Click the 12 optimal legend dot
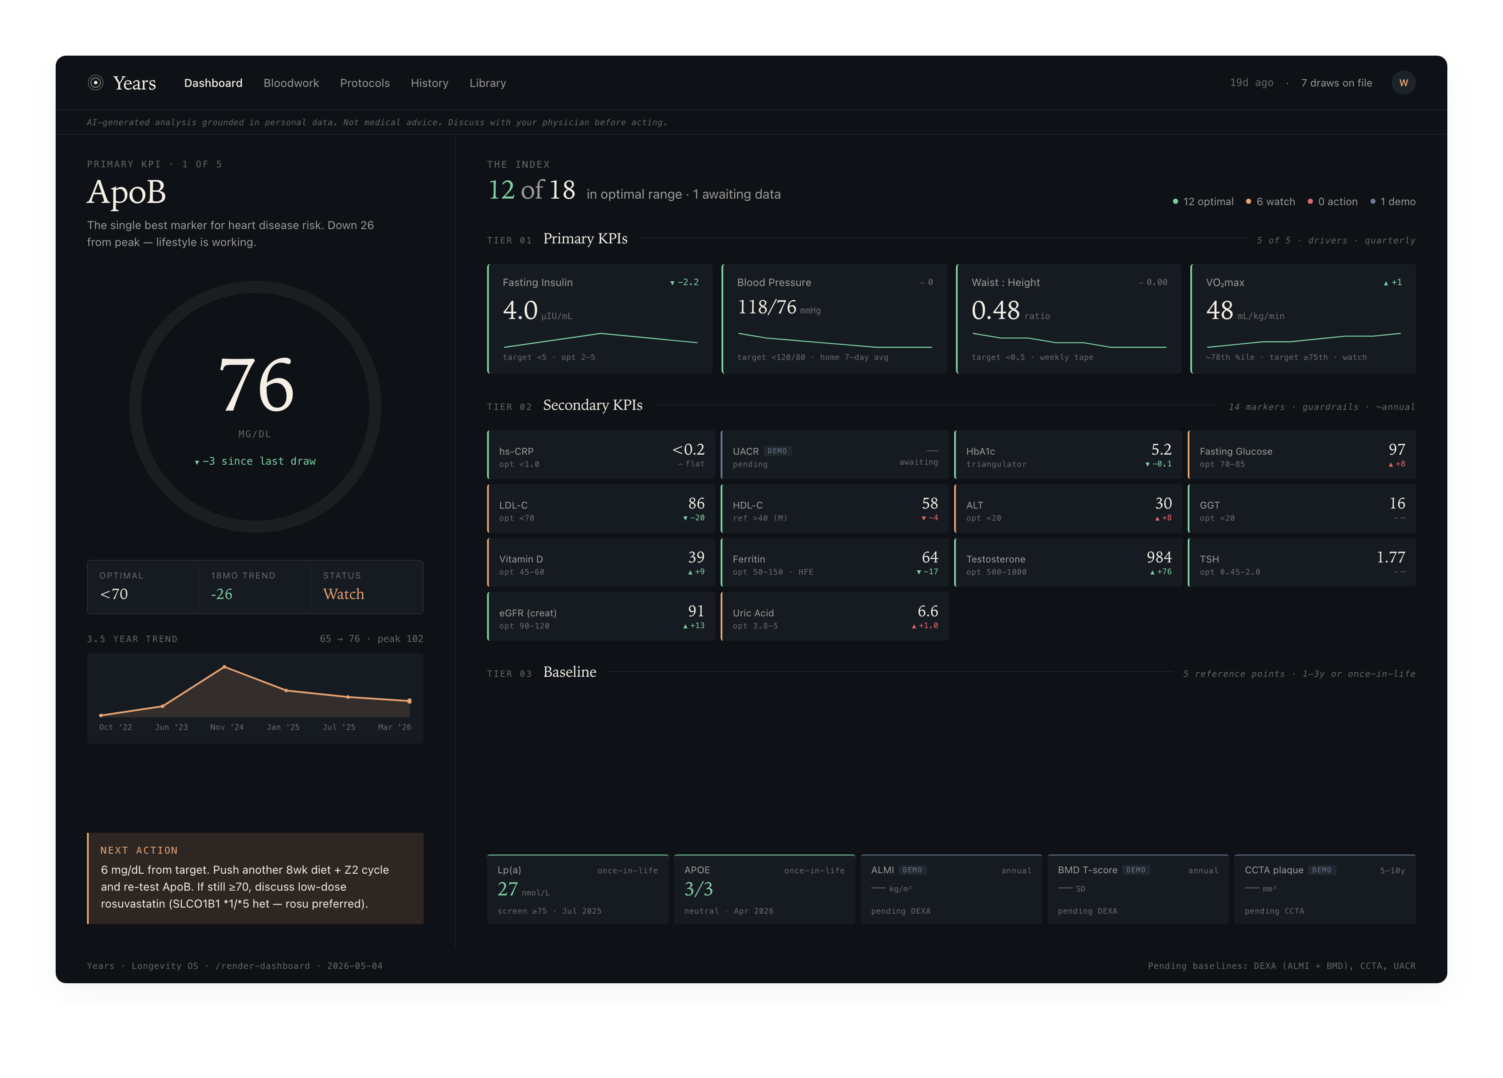Screen dimensions: 1503x1078 point(1176,201)
